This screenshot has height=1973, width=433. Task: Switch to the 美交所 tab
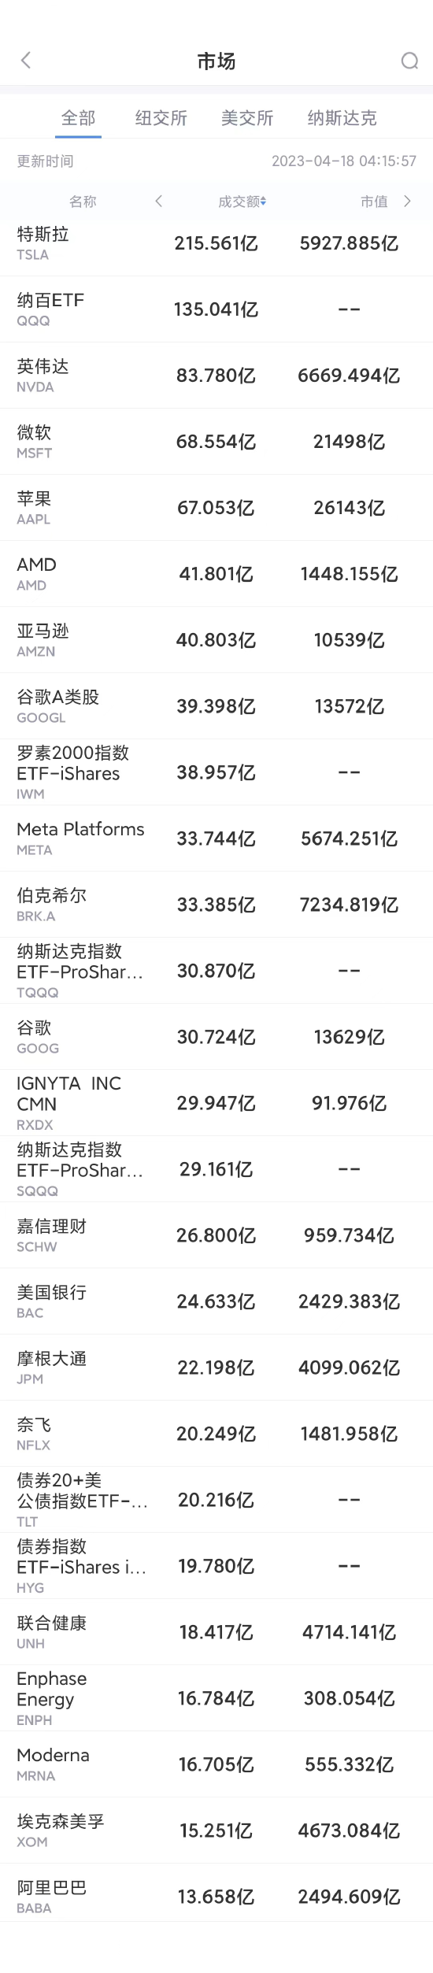coord(247,118)
